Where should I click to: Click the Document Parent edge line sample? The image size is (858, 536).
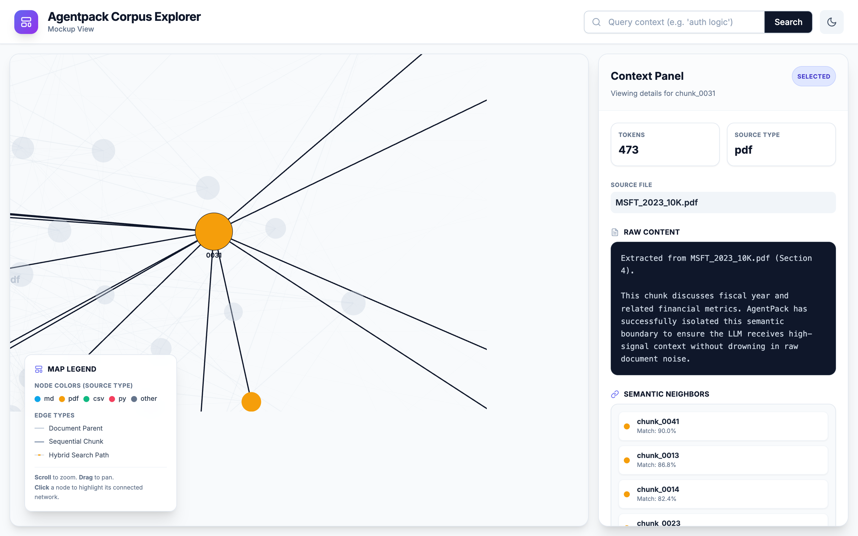[39, 428]
